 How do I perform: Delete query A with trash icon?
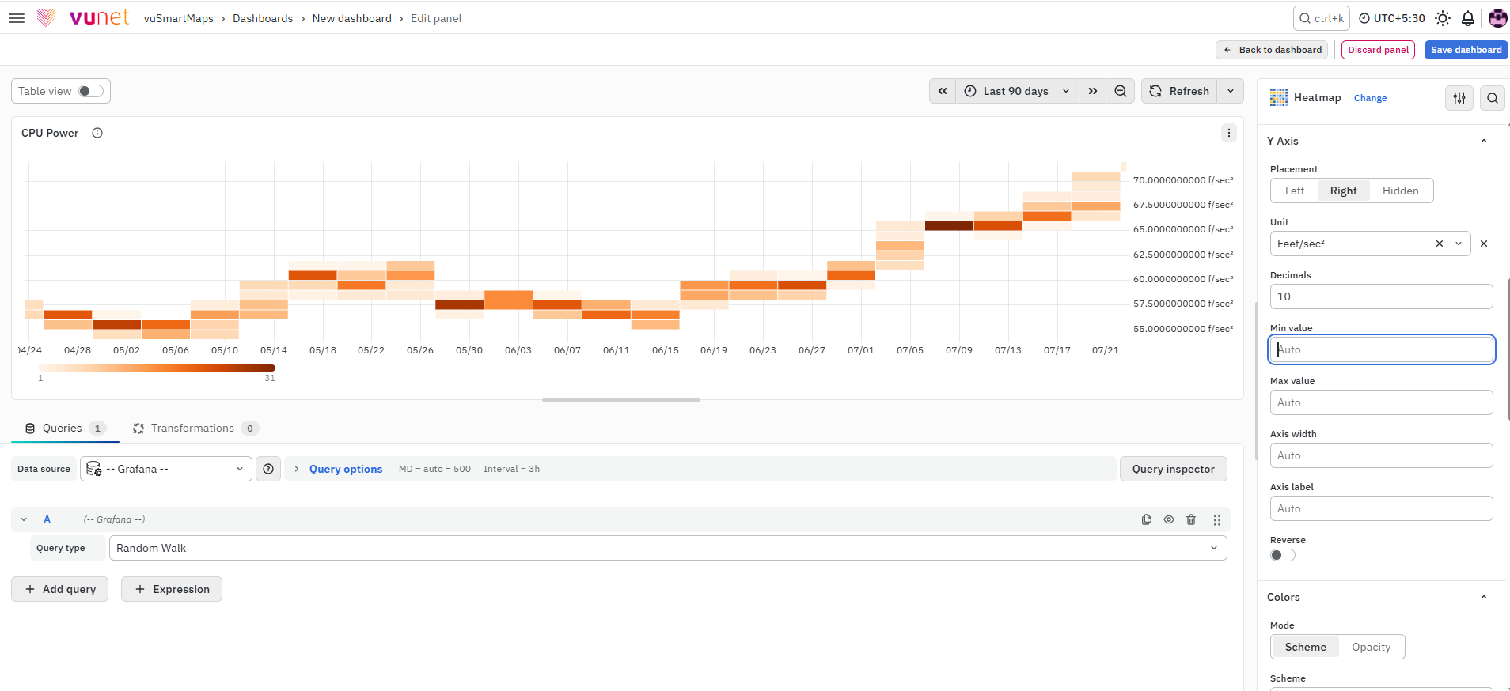[1191, 519]
